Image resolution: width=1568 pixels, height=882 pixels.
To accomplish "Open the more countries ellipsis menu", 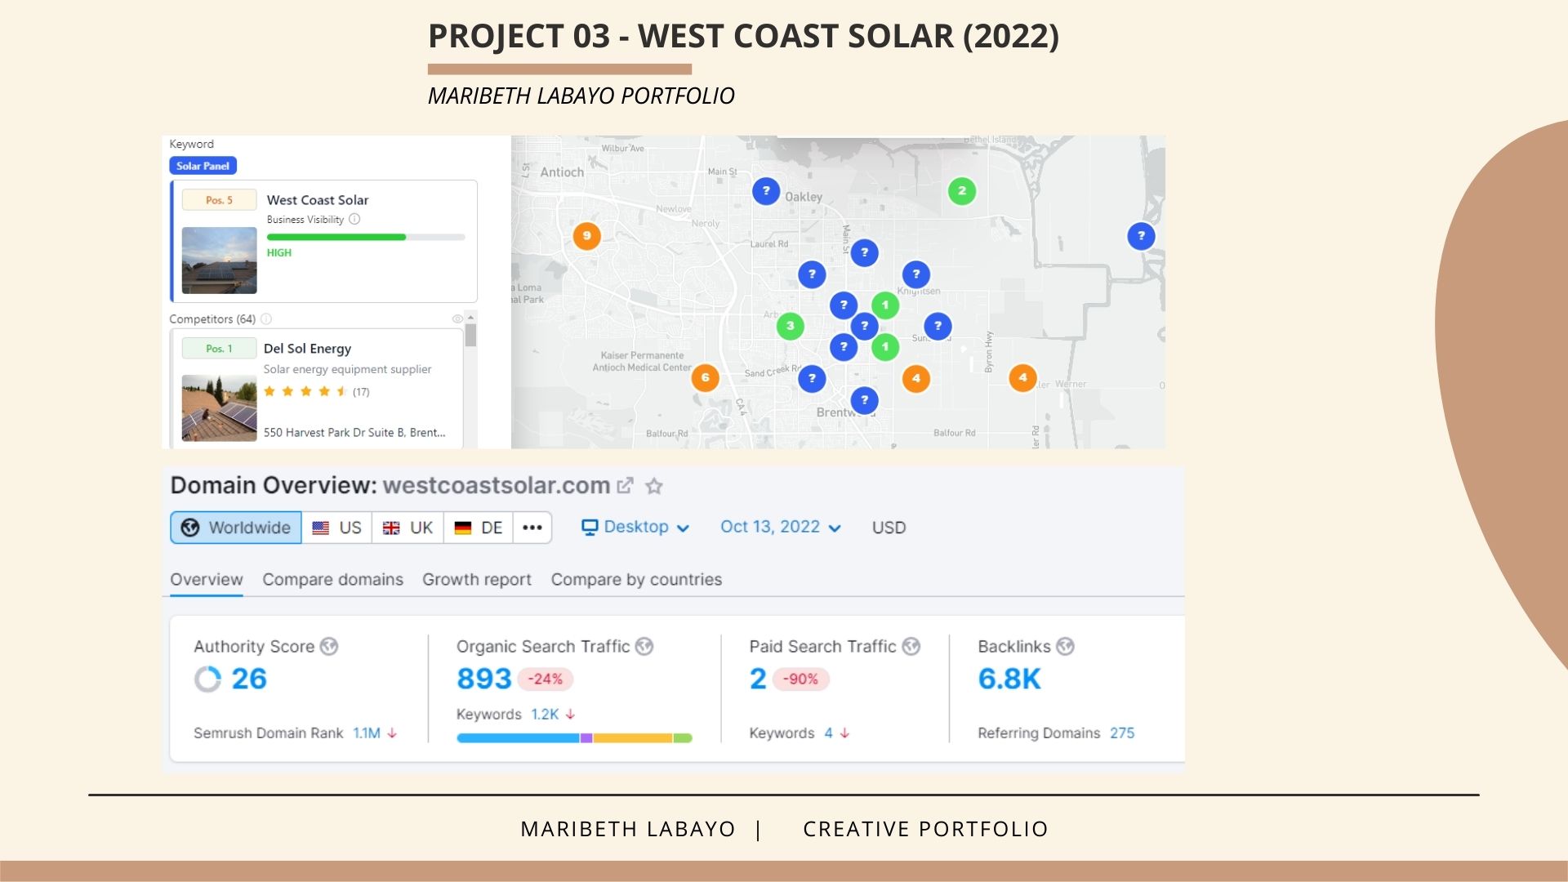I will click(x=532, y=528).
